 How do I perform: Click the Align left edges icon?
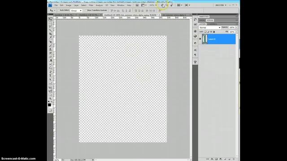point(123,11)
